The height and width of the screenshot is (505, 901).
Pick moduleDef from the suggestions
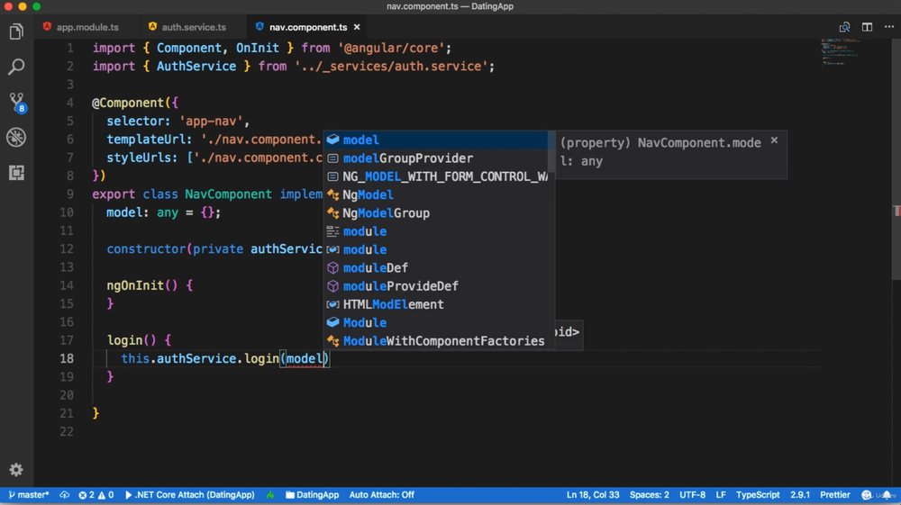tap(435, 268)
